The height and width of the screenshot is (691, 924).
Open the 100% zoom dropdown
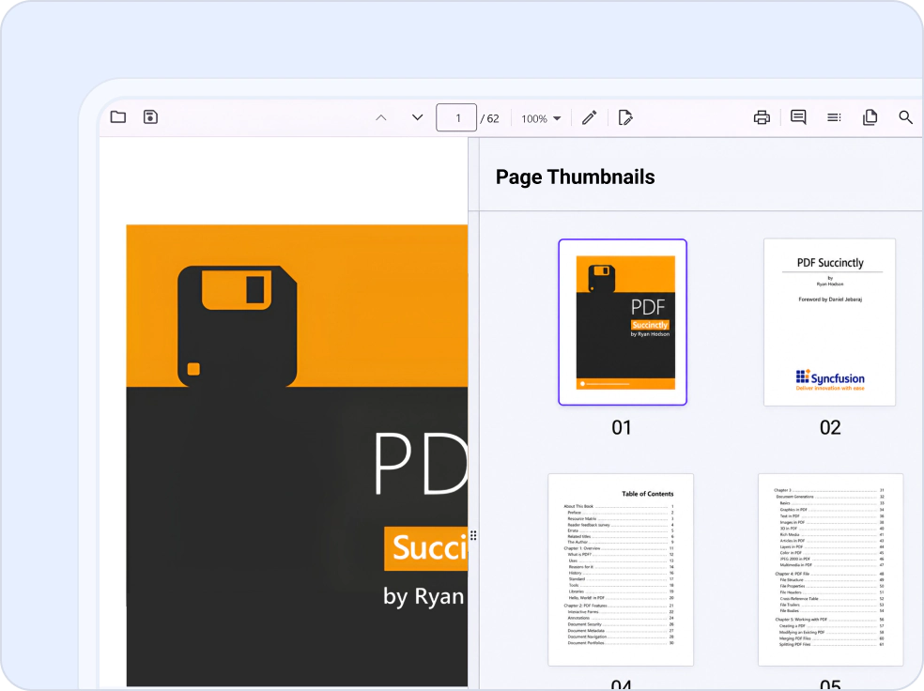(540, 118)
